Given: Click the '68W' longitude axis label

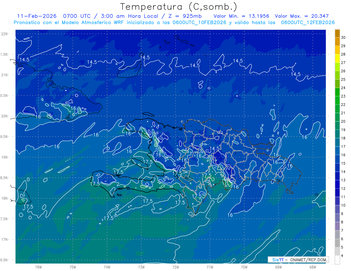Looking at the screenshot, I should pos(313,267).
